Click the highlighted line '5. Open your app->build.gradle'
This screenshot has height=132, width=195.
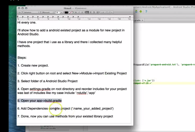click(39, 101)
